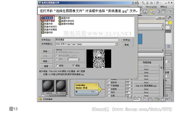Viewport: 180px width, 114px height.
Task: Click the 位置 file path text
Action: 64,74
